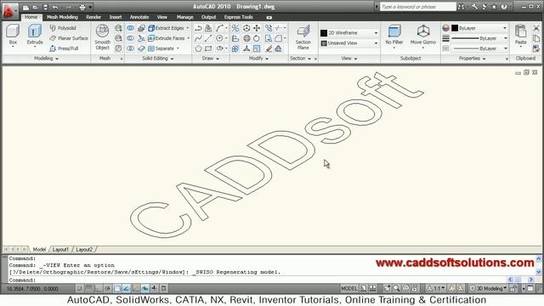Viewport: 544px width, 306px height.
Task: Click the 2D Wireframe black thumbnail swatch
Action: tap(324, 32)
